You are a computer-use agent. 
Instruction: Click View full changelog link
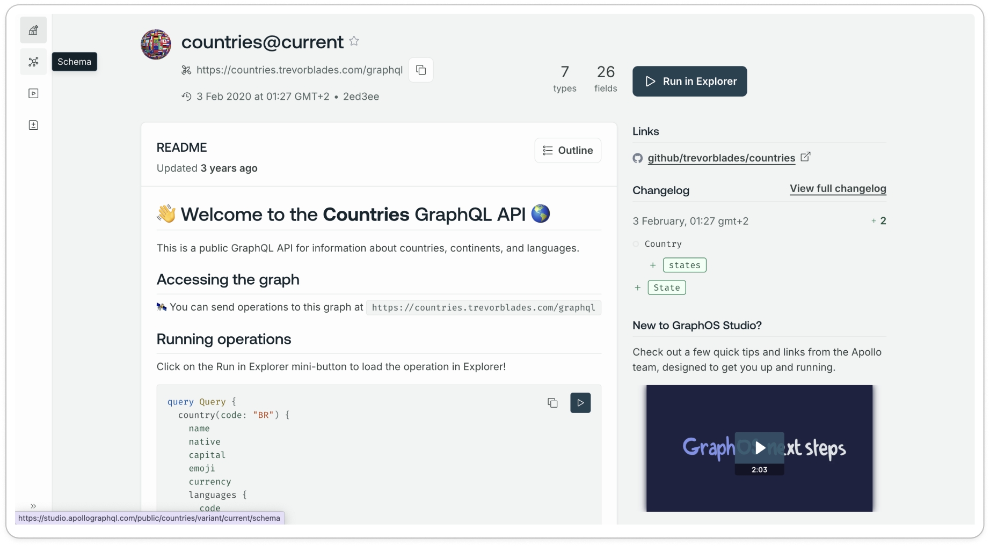coord(838,189)
